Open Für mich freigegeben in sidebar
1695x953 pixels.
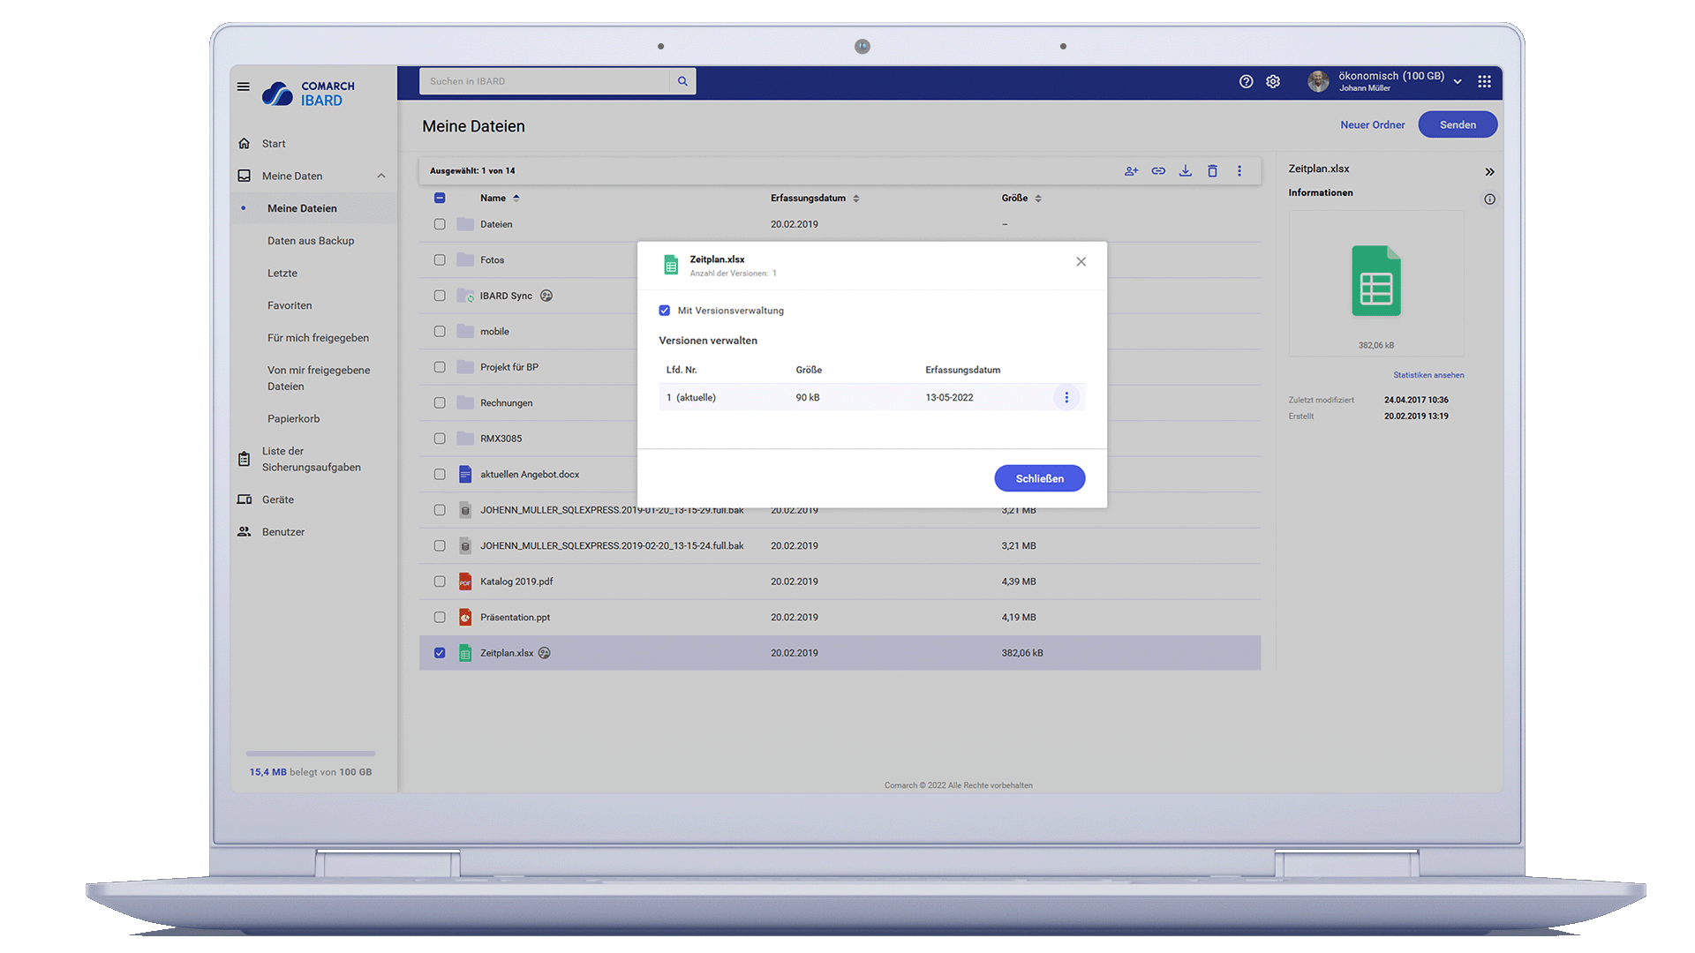[318, 338]
